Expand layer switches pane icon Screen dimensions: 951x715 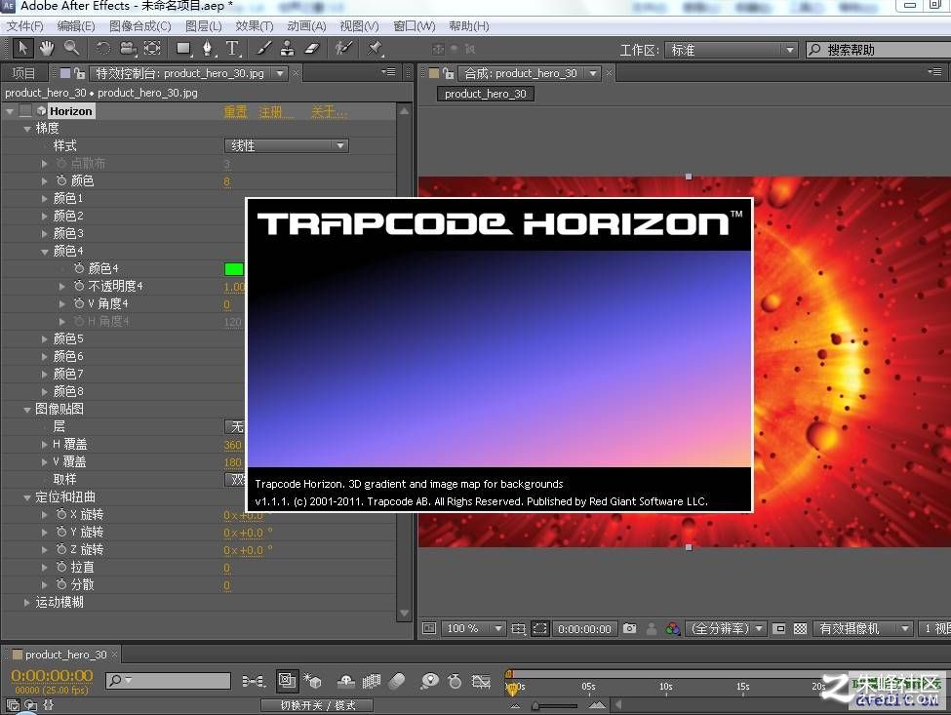13,704
